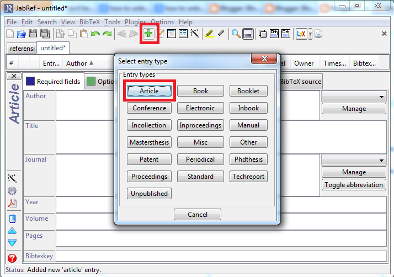Click the Search magnifying glass icon

pyautogui.click(x=236, y=34)
